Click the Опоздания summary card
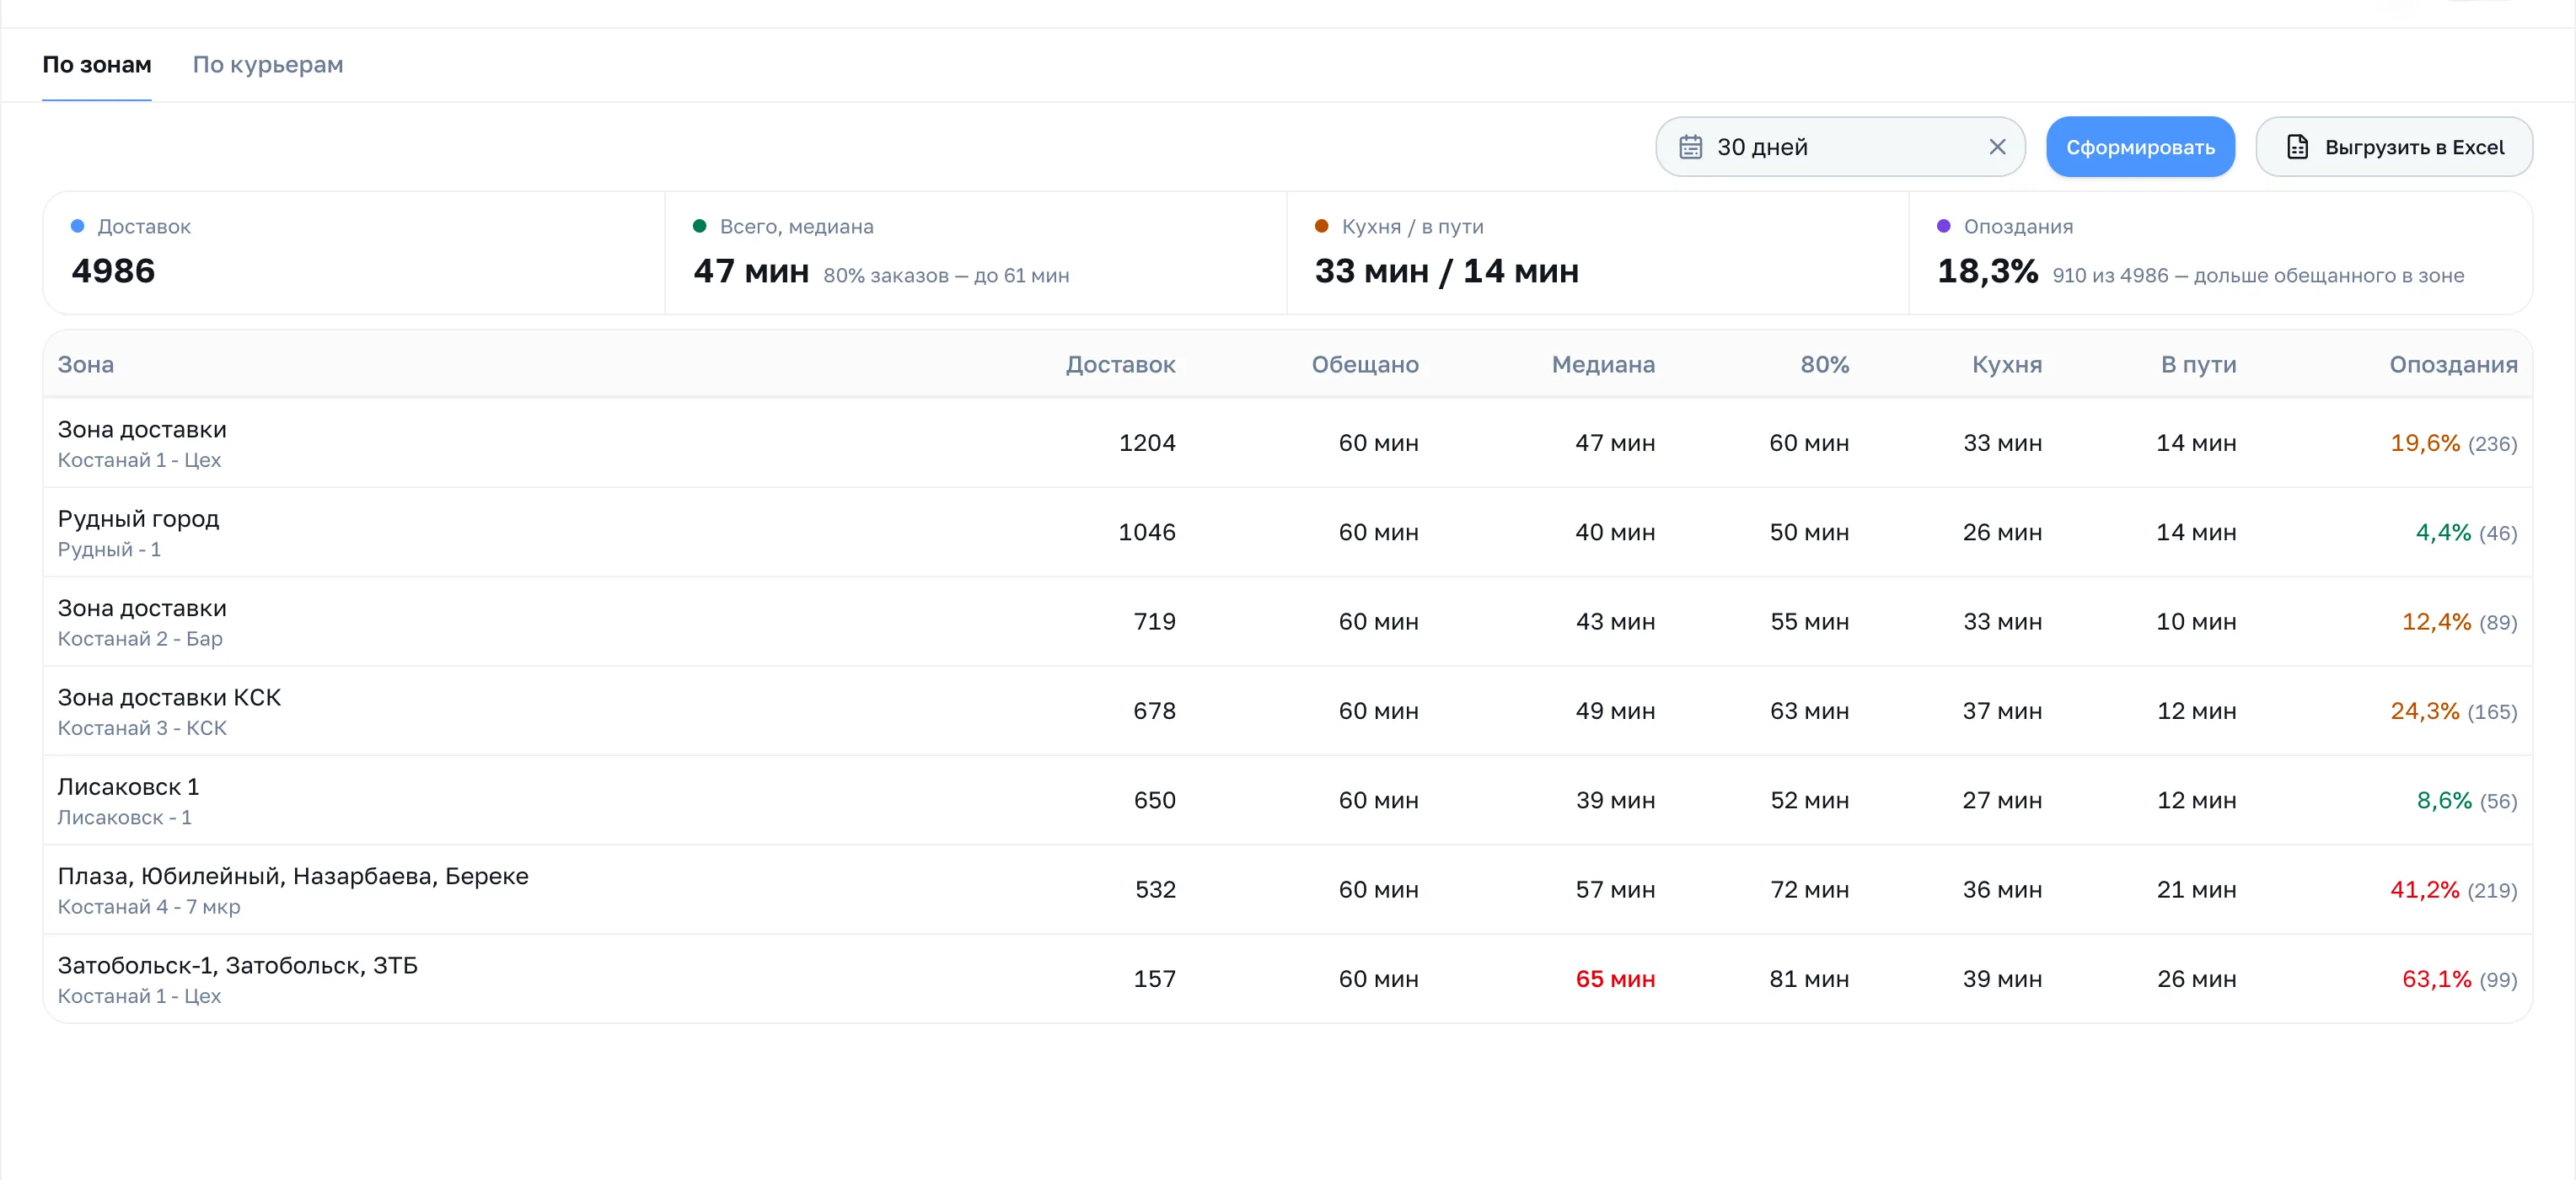This screenshot has height=1180, width=2576. (x=2220, y=253)
